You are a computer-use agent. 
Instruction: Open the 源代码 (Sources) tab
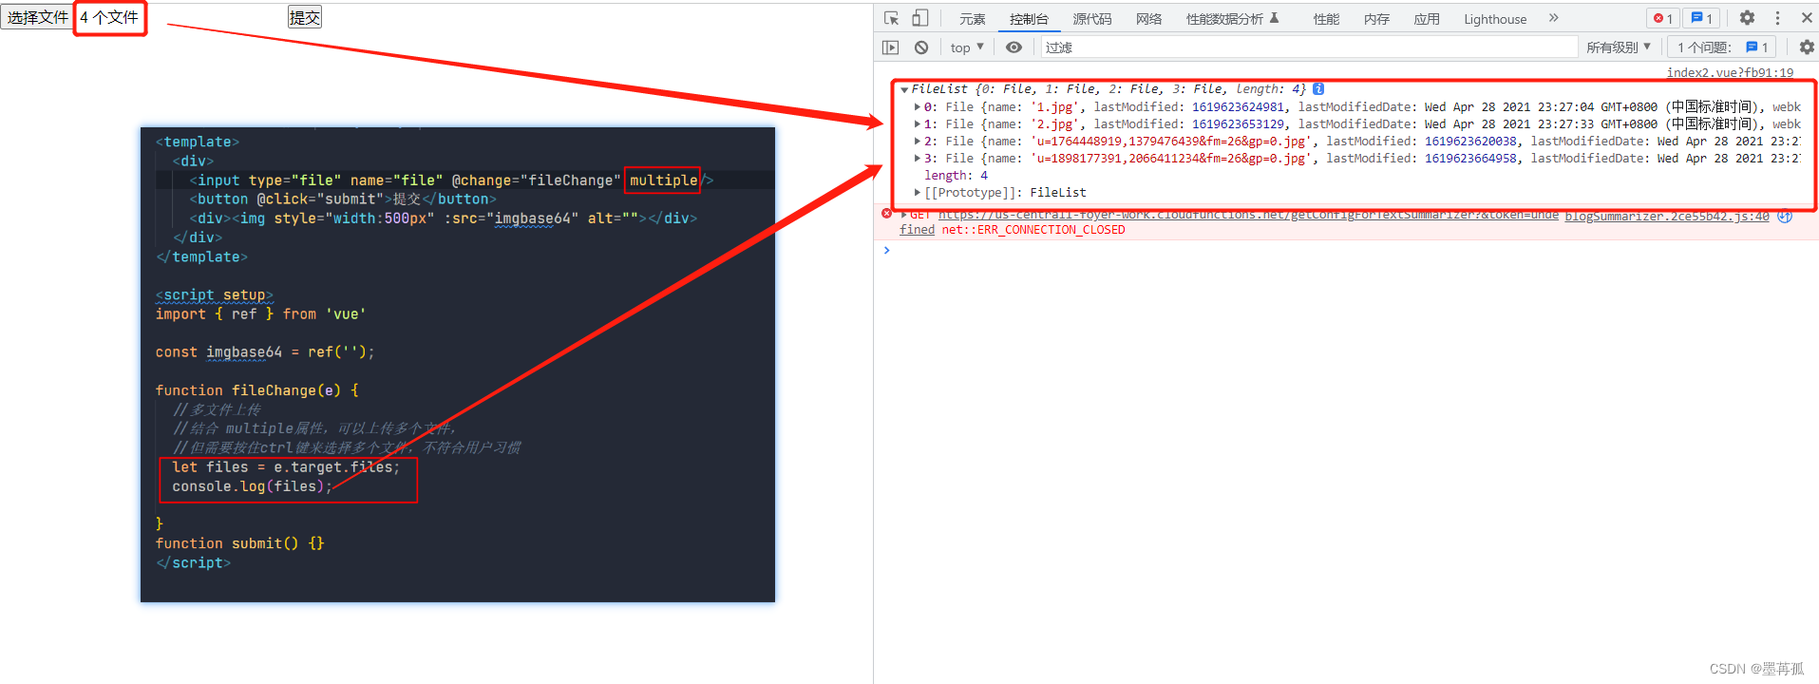pyautogui.click(x=1091, y=19)
